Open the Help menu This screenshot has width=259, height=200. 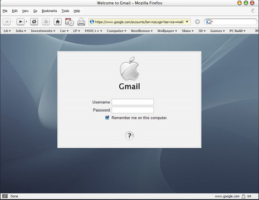point(77,11)
